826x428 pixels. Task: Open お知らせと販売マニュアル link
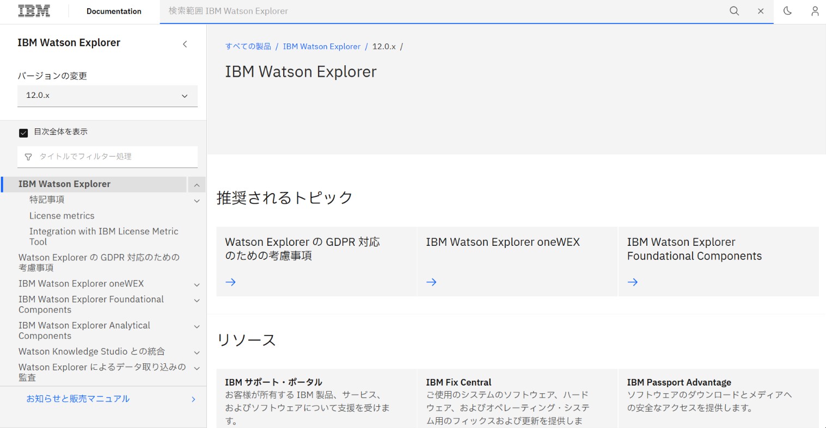pyautogui.click(x=78, y=399)
